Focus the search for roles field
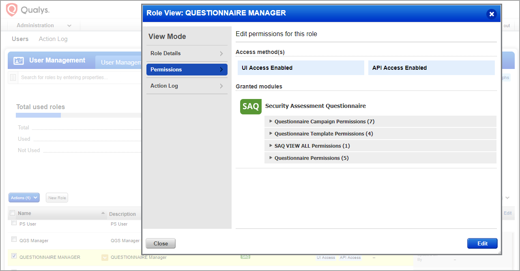Viewport: 520px width, 271px height. [x=80, y=77]
